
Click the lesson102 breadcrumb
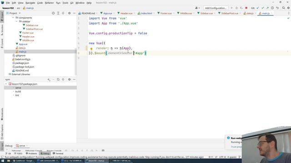click(8, 8)
